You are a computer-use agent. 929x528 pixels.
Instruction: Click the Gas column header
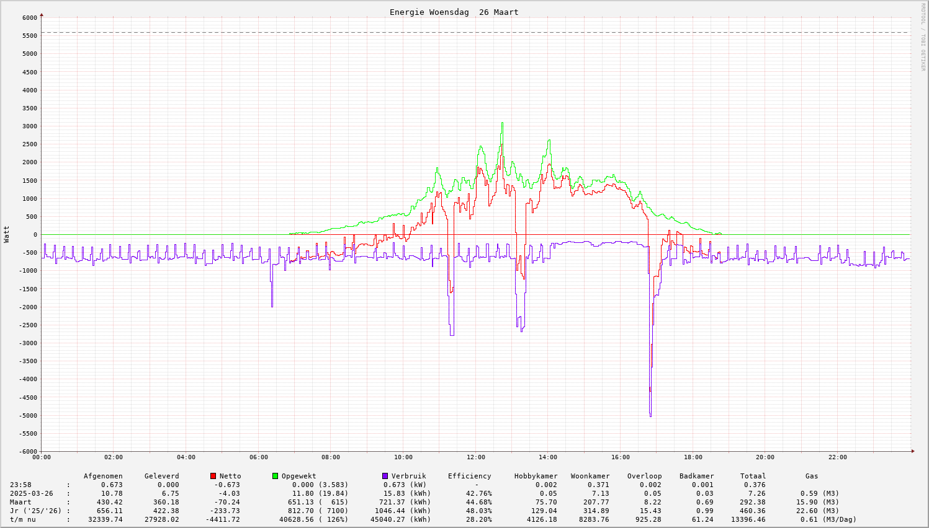[812, 476]
